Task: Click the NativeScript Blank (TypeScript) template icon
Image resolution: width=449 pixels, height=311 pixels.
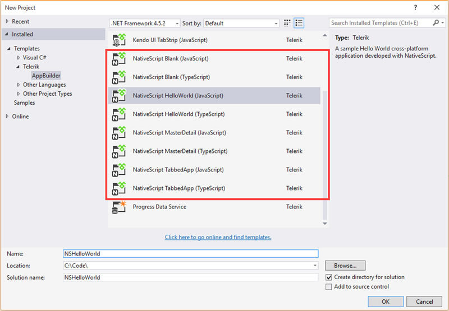Action: pyautogui.click(x=119, y=77)
